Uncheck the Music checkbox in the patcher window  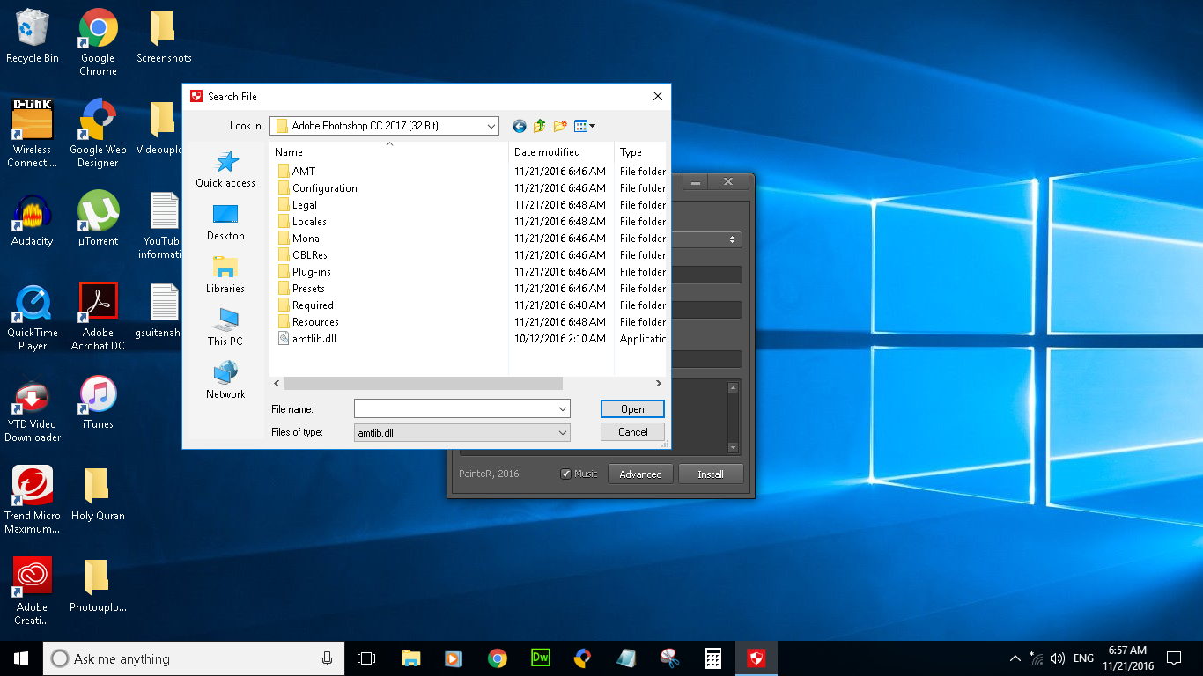coord(566,474)
